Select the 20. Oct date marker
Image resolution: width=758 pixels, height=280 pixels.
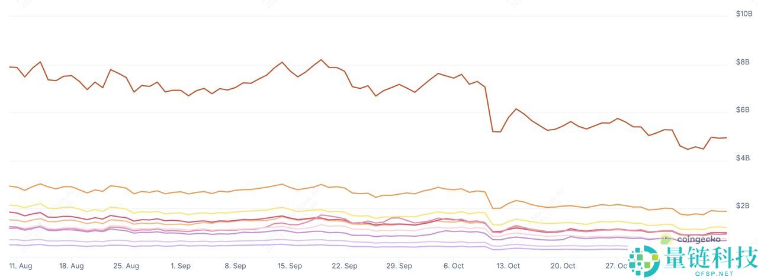coord(563,266)
